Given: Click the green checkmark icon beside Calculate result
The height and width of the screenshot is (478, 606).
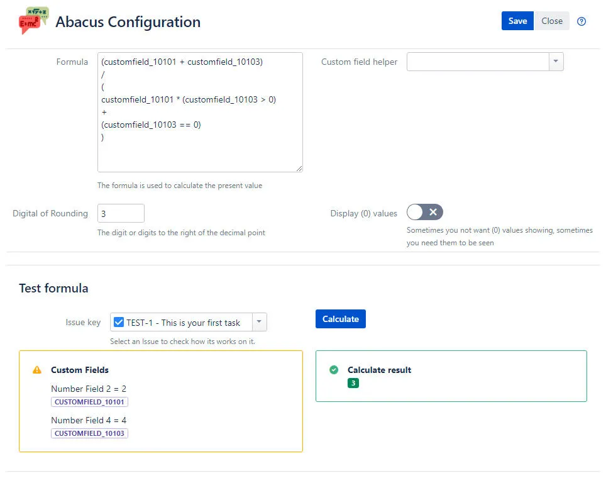Looking at the screenshot, I should click(x=334, y=370).
